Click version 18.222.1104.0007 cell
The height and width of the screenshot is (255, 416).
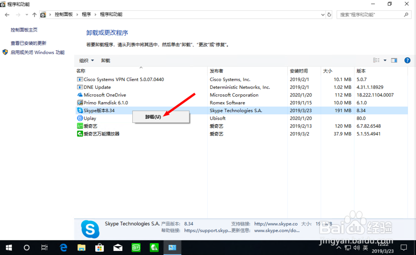pos(375,95)
